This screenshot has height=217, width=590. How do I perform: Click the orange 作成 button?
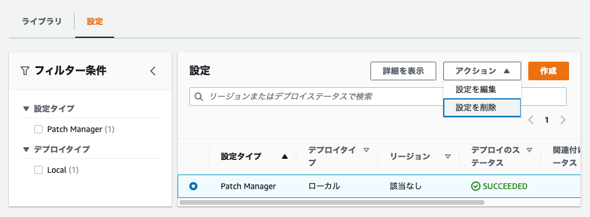548,71
